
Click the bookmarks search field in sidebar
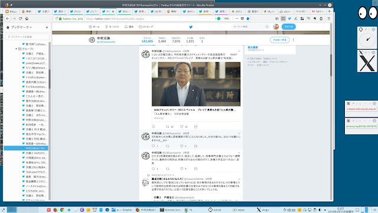[27, 37]
